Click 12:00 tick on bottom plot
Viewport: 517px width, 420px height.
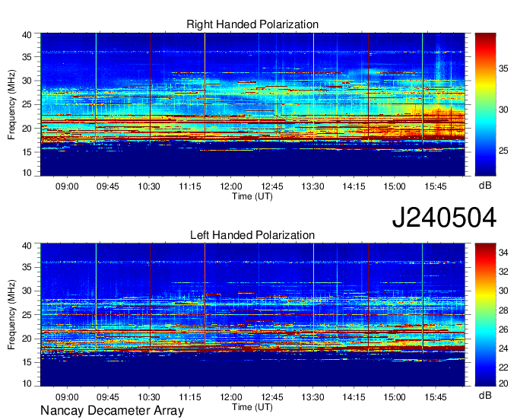click(x=231, y=397)
